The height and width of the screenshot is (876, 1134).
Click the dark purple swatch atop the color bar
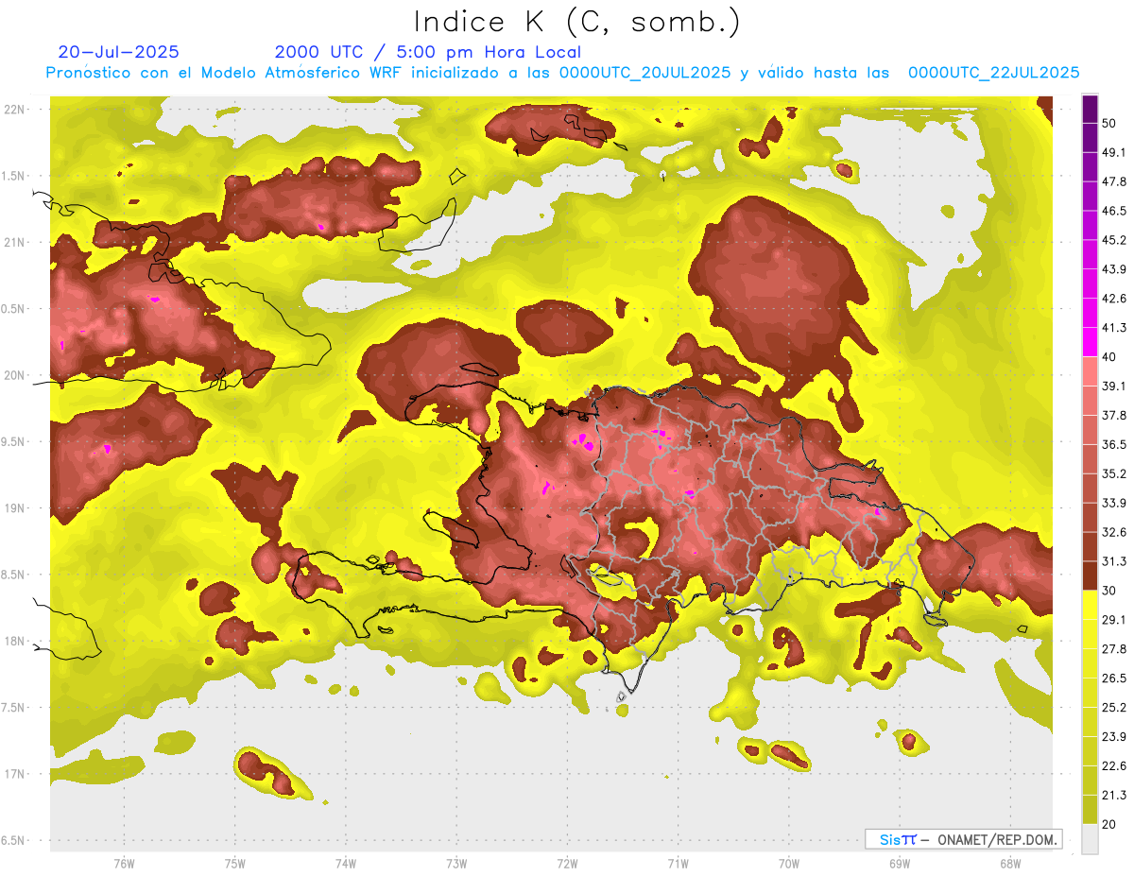click(1090, 110)
